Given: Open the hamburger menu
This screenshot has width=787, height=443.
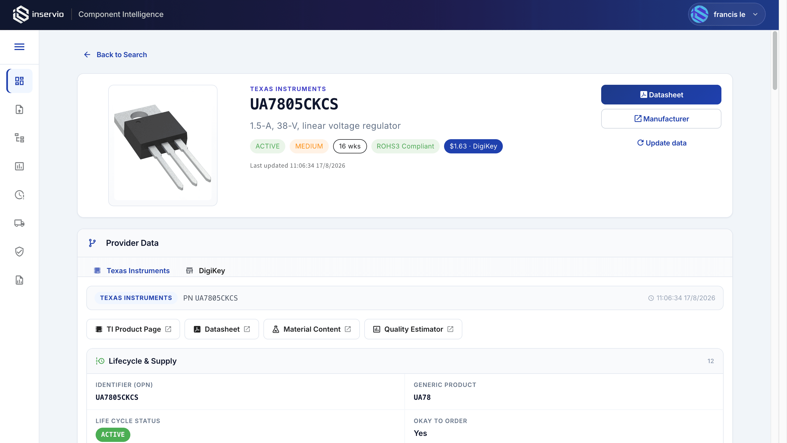Looking at the screenshot, I should [19, 47].
